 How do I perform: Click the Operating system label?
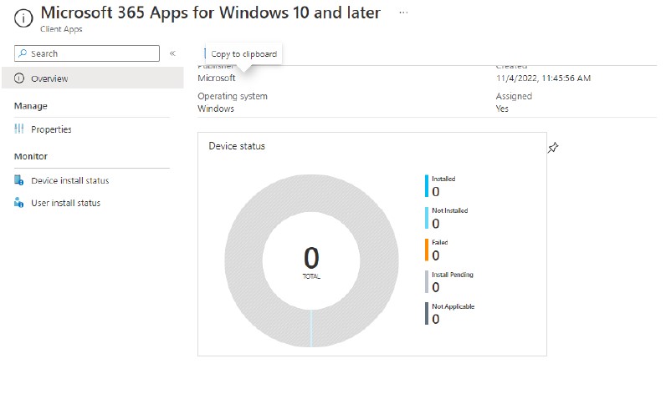pos(233,96)
